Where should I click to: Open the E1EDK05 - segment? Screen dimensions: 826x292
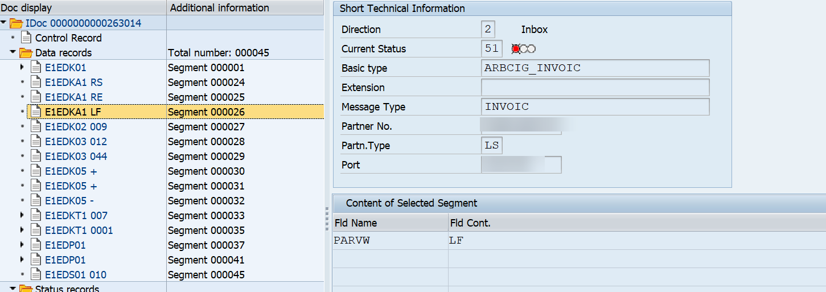coord(69,201)
